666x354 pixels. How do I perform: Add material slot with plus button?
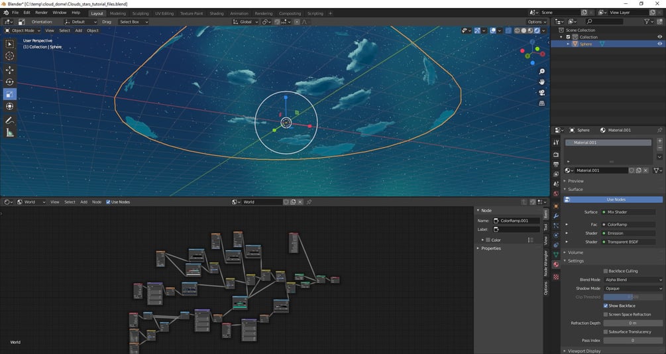pyautogui.click(x=659, y=141)
